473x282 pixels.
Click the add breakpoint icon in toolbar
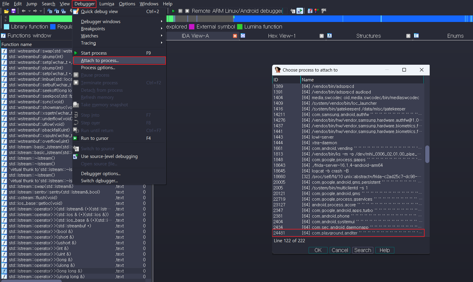click(x=317, y=11)
